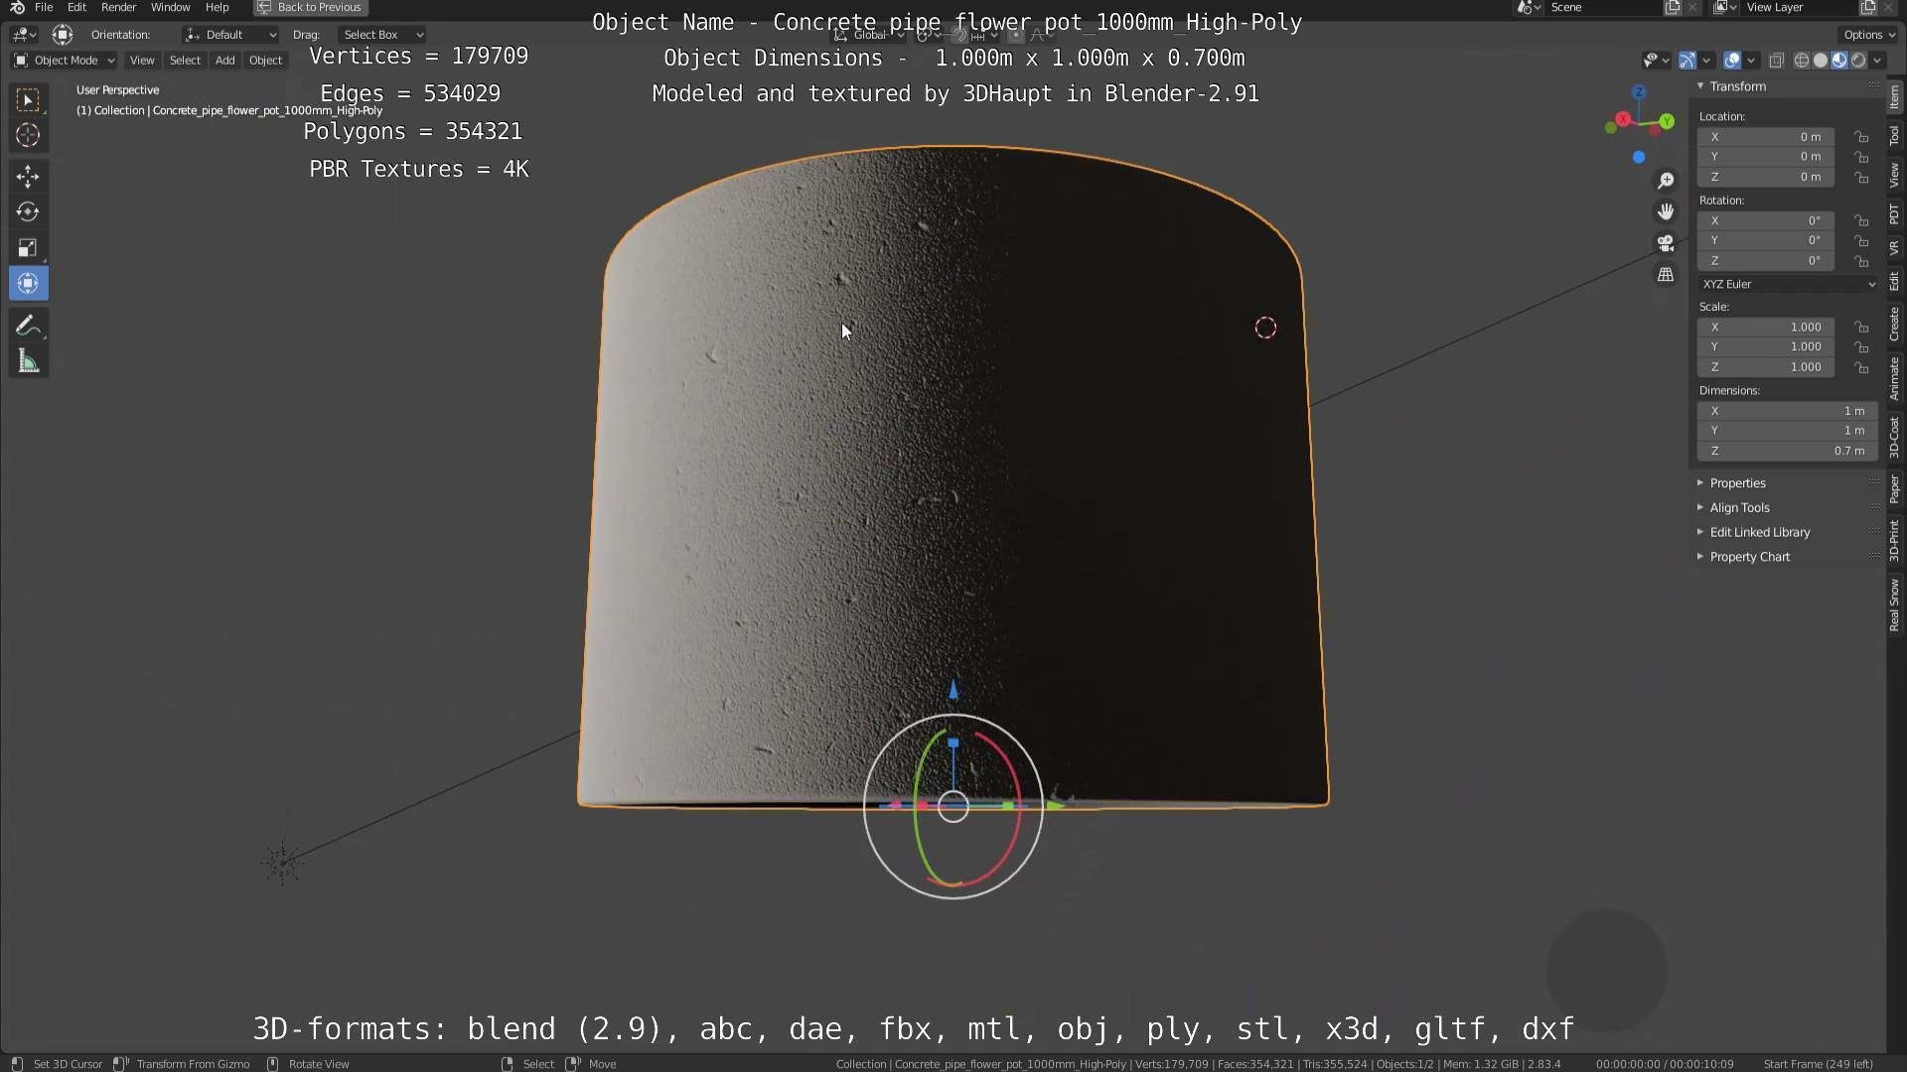Click the Back to Previous button
1907x1072 pixels.
pyautogui.click(x=311, y=7)
